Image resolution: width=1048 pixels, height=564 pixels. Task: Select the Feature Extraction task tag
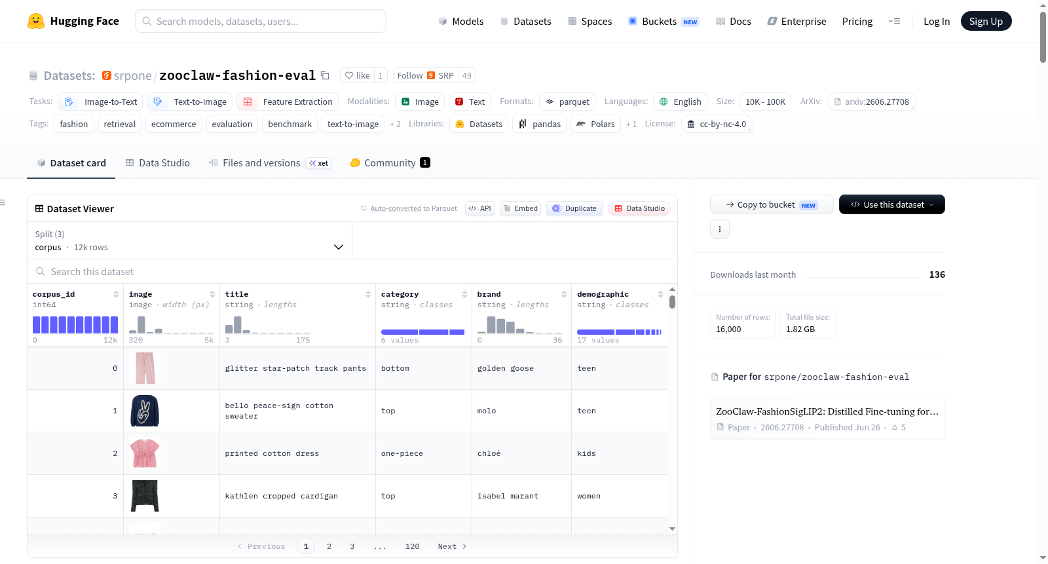pyautogui.click(x=288, y=102)
